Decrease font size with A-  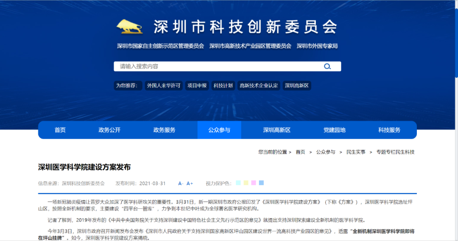click(181, 183)
